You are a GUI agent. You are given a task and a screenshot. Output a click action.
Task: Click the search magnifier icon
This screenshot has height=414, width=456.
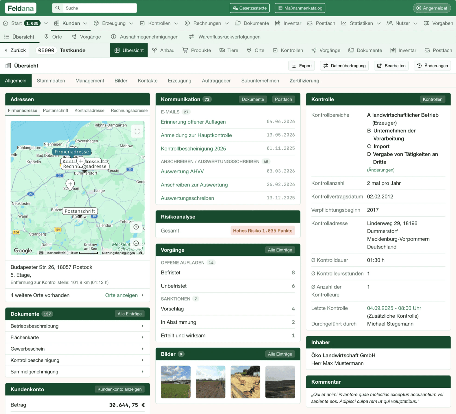coord(58,8)
